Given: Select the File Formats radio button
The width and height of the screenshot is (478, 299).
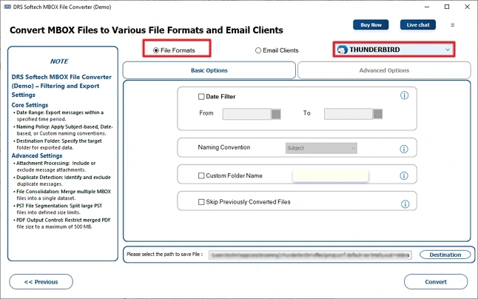Looking at the screenshot, I should (x=156, y=50).
